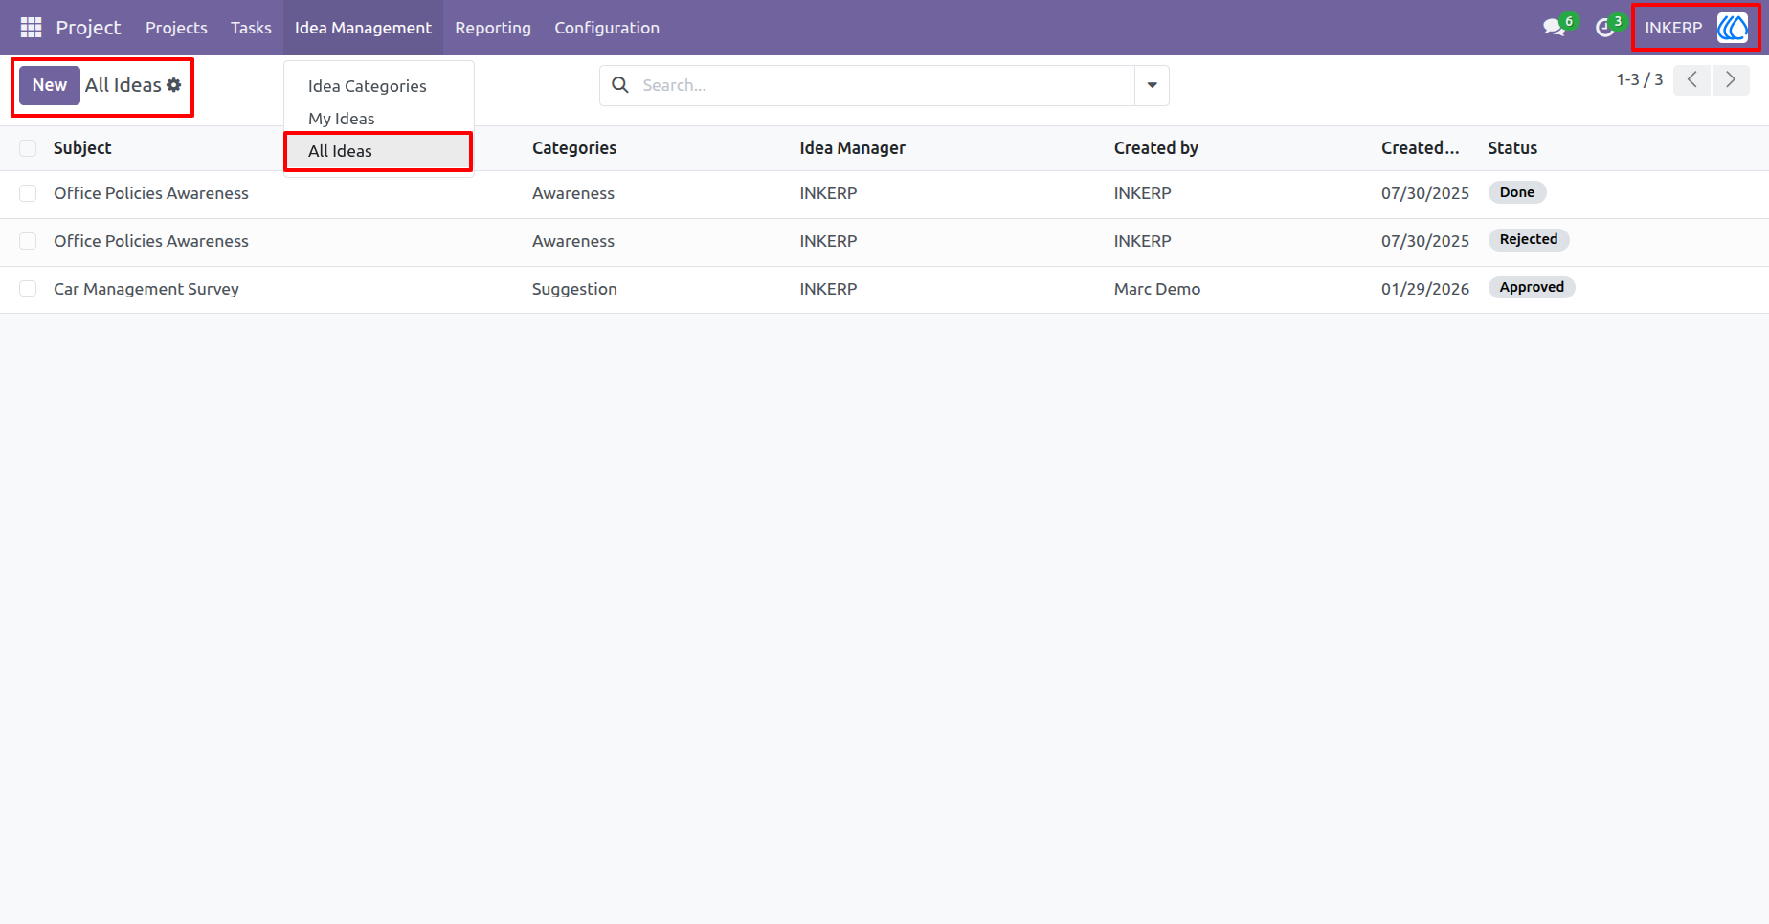
Task: Go to the next page arrow
Action: [1731, 80]
